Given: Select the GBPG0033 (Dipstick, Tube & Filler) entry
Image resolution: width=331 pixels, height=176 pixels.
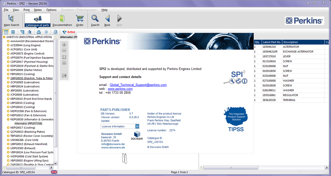Looking at the screenshot, I should [x=31, y=78].
